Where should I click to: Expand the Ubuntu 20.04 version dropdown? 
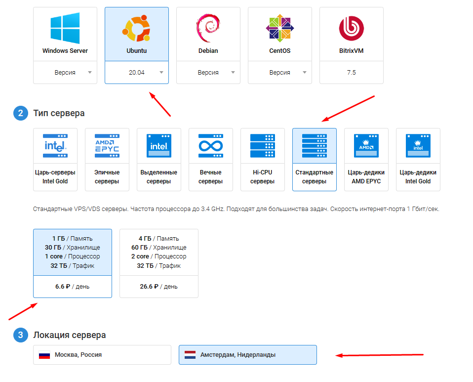[137, 73]
